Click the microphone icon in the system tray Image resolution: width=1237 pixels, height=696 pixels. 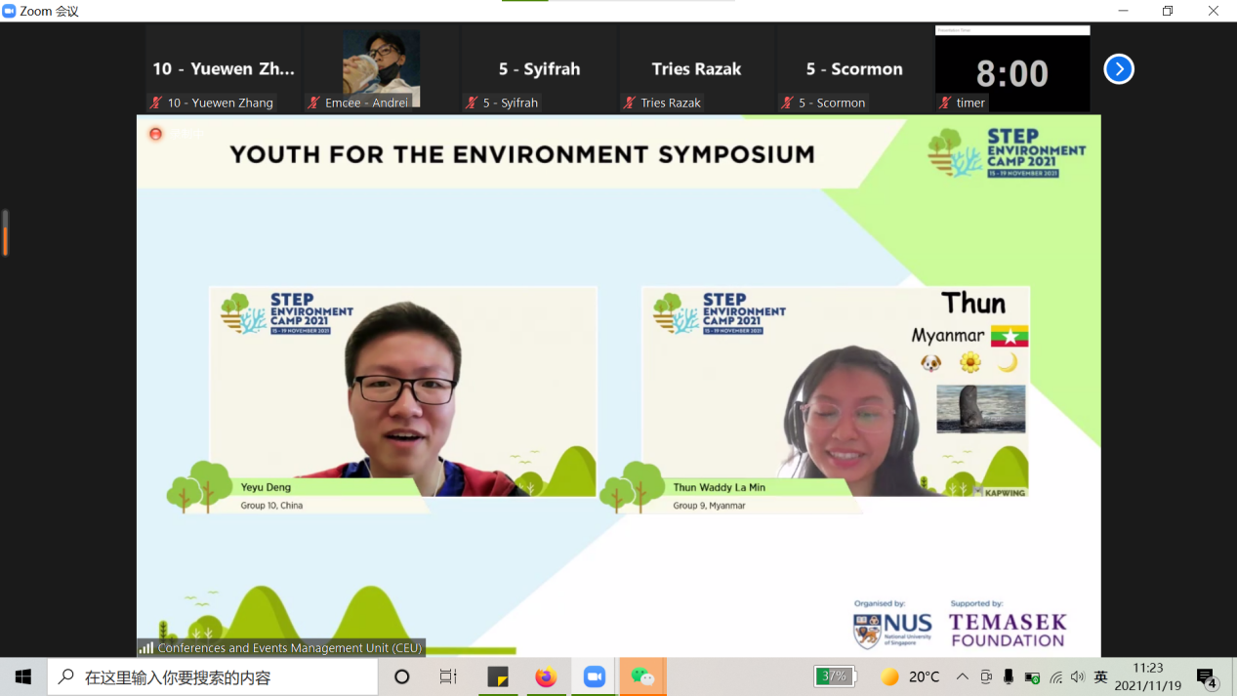(x=1009, y=676)
